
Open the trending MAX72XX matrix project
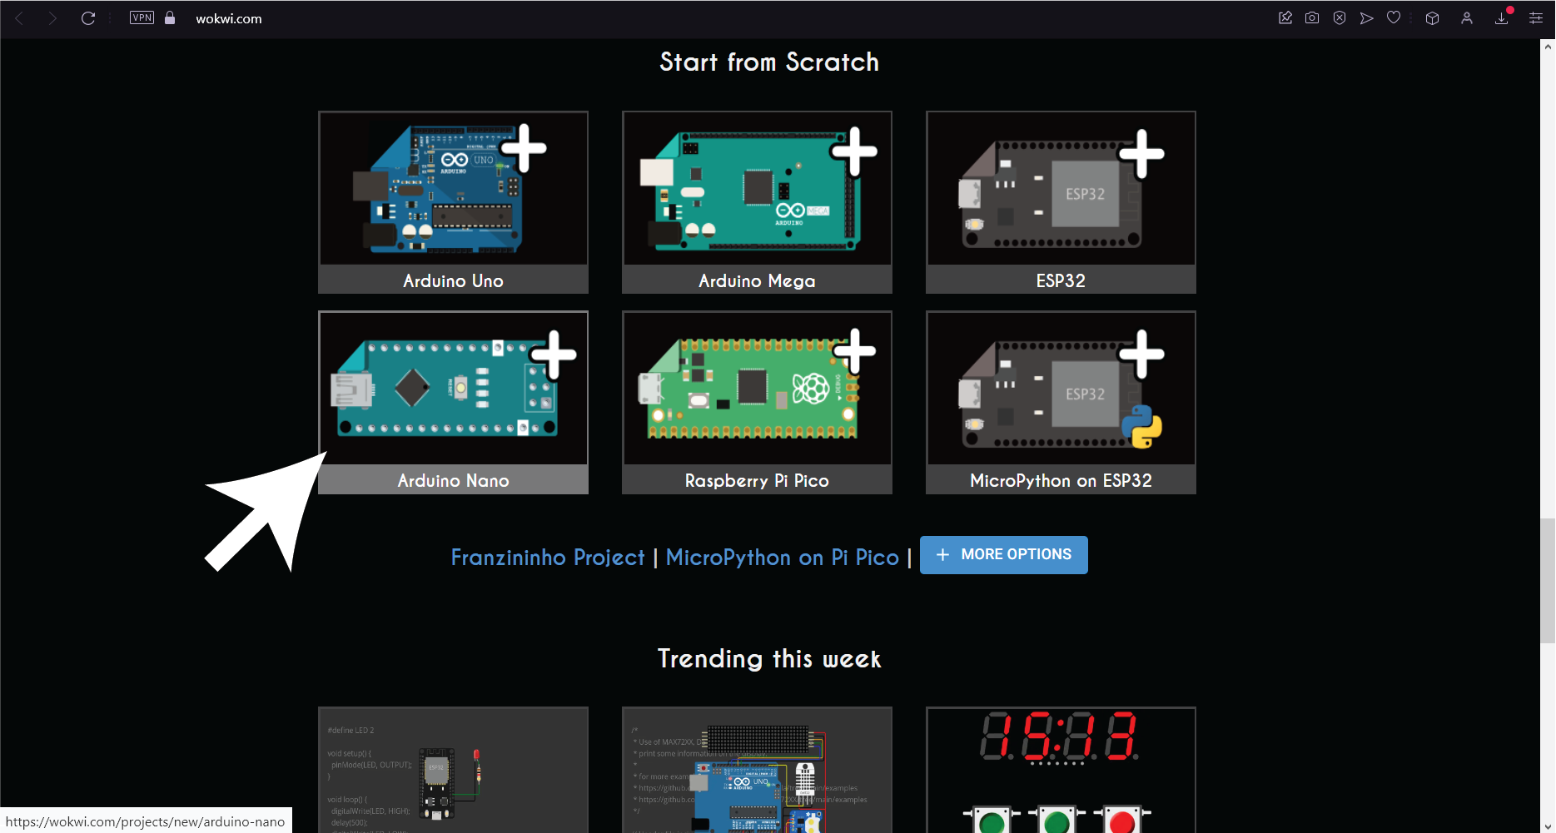757,770
